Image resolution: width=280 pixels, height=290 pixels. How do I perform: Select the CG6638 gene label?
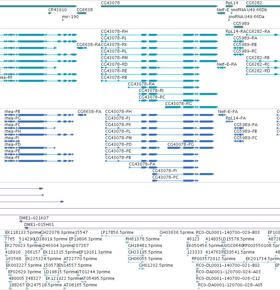tap(85, 10)
